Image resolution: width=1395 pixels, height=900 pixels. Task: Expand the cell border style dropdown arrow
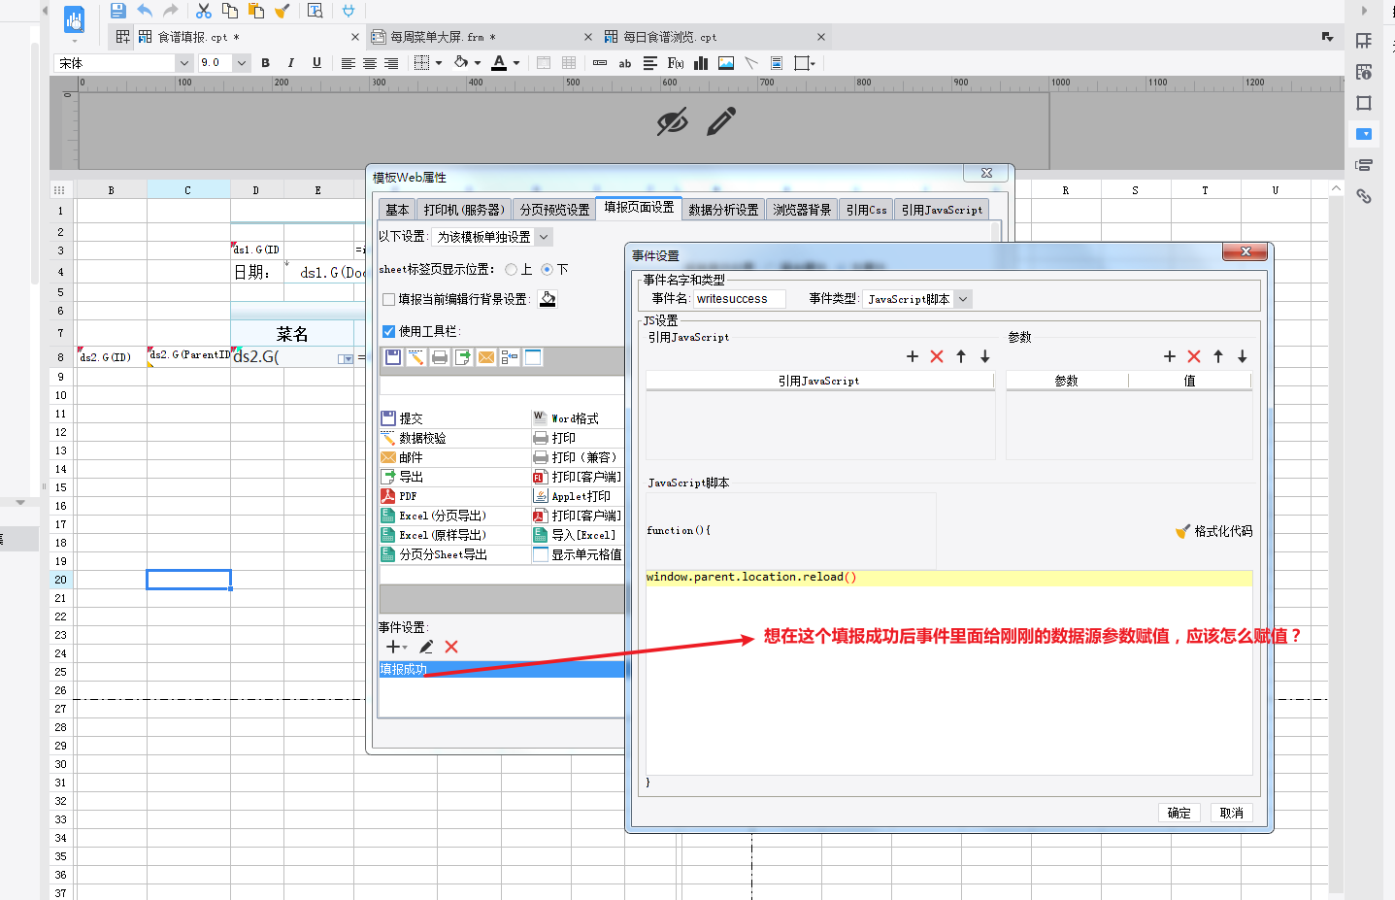(439, 63)
